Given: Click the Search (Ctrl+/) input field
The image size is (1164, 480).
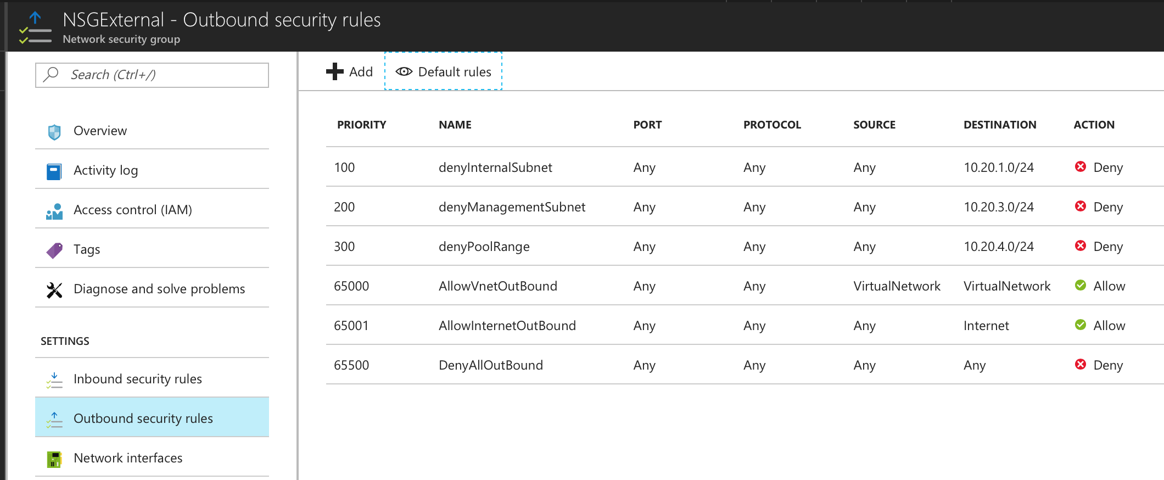Looking at the screenshot, I should [152, 75].
